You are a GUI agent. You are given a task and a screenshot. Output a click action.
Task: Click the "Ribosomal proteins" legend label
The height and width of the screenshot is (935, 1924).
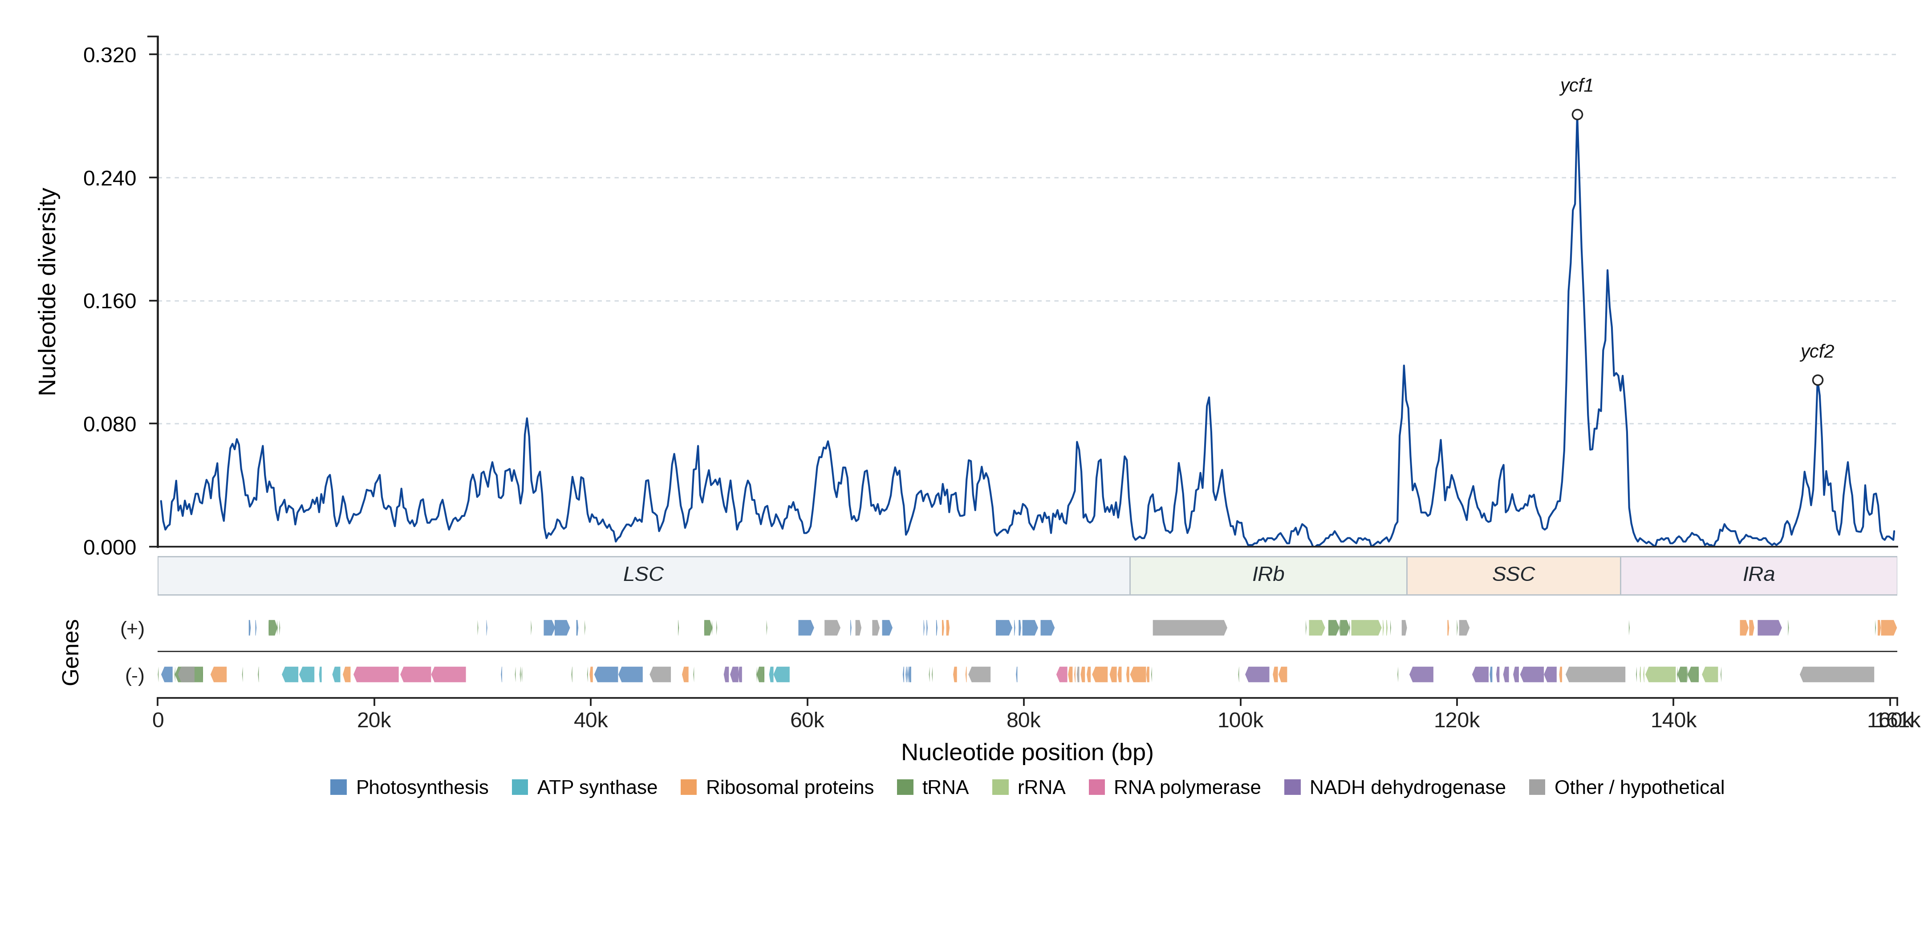tap(789, 787)
